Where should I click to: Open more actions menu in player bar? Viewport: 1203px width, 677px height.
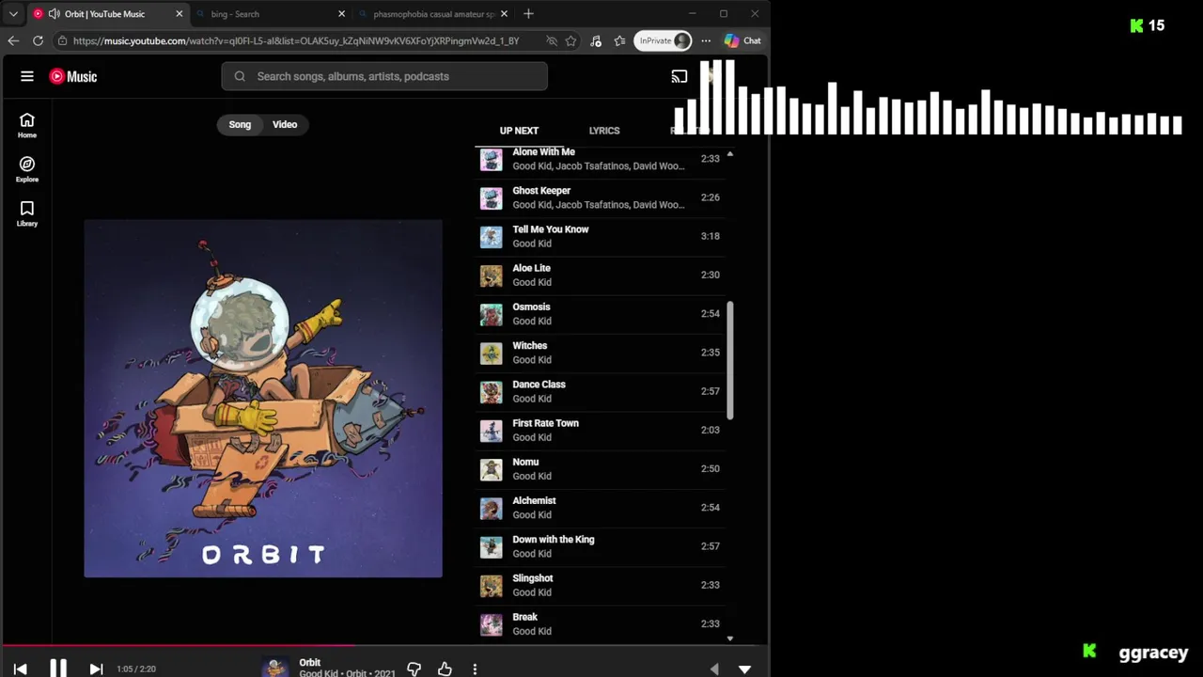(475, 669)
